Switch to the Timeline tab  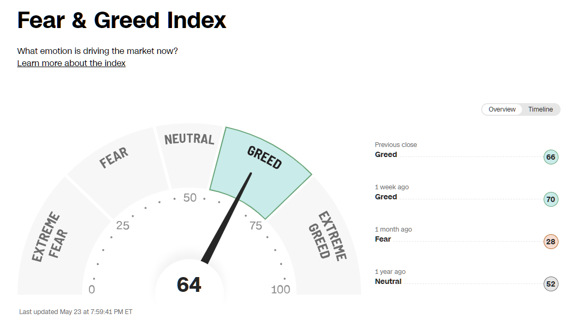[x=540, y=109]
